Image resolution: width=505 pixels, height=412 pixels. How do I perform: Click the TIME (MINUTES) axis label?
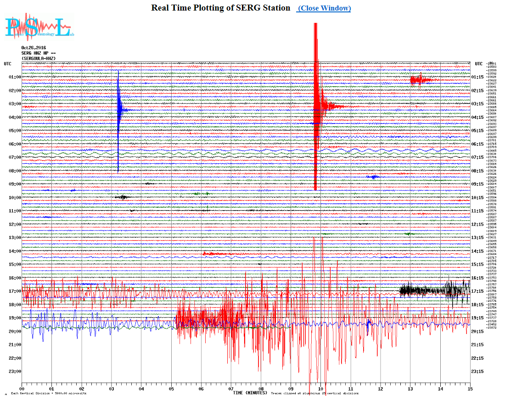(250, 393)
